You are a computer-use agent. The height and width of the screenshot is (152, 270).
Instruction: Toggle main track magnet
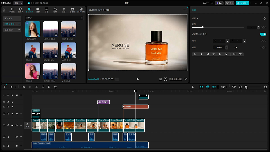(x=201, y=87)
